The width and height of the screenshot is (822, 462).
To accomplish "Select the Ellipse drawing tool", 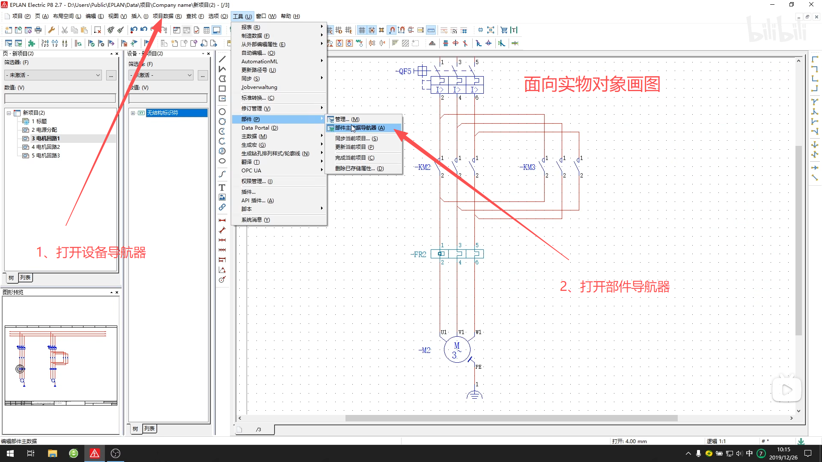I will coord(222,161).
